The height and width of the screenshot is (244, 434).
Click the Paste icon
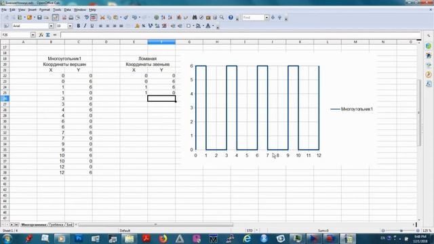point(116,18)
